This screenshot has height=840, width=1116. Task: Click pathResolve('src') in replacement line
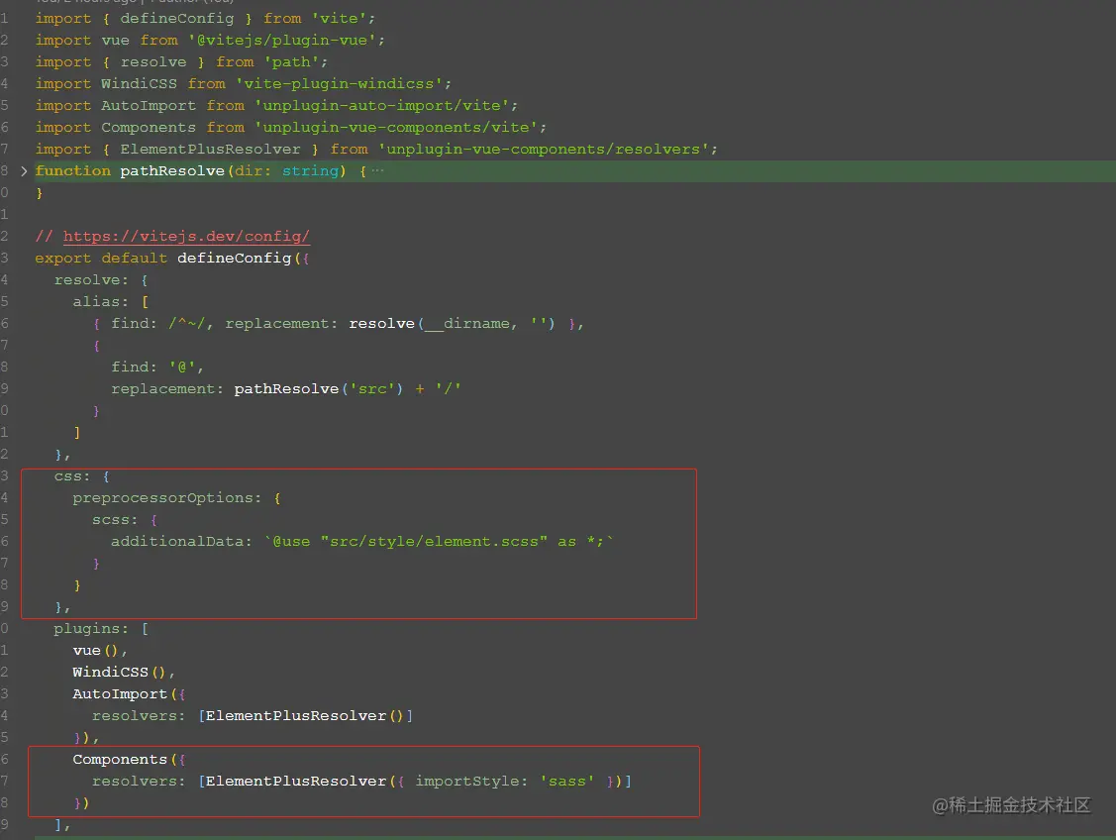click(318, 388)
